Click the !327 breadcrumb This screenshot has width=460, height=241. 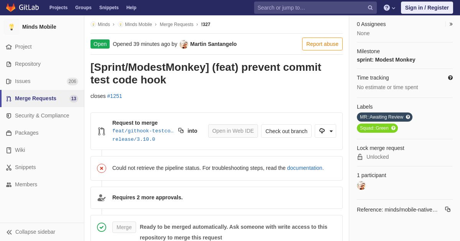click(206, 24)
